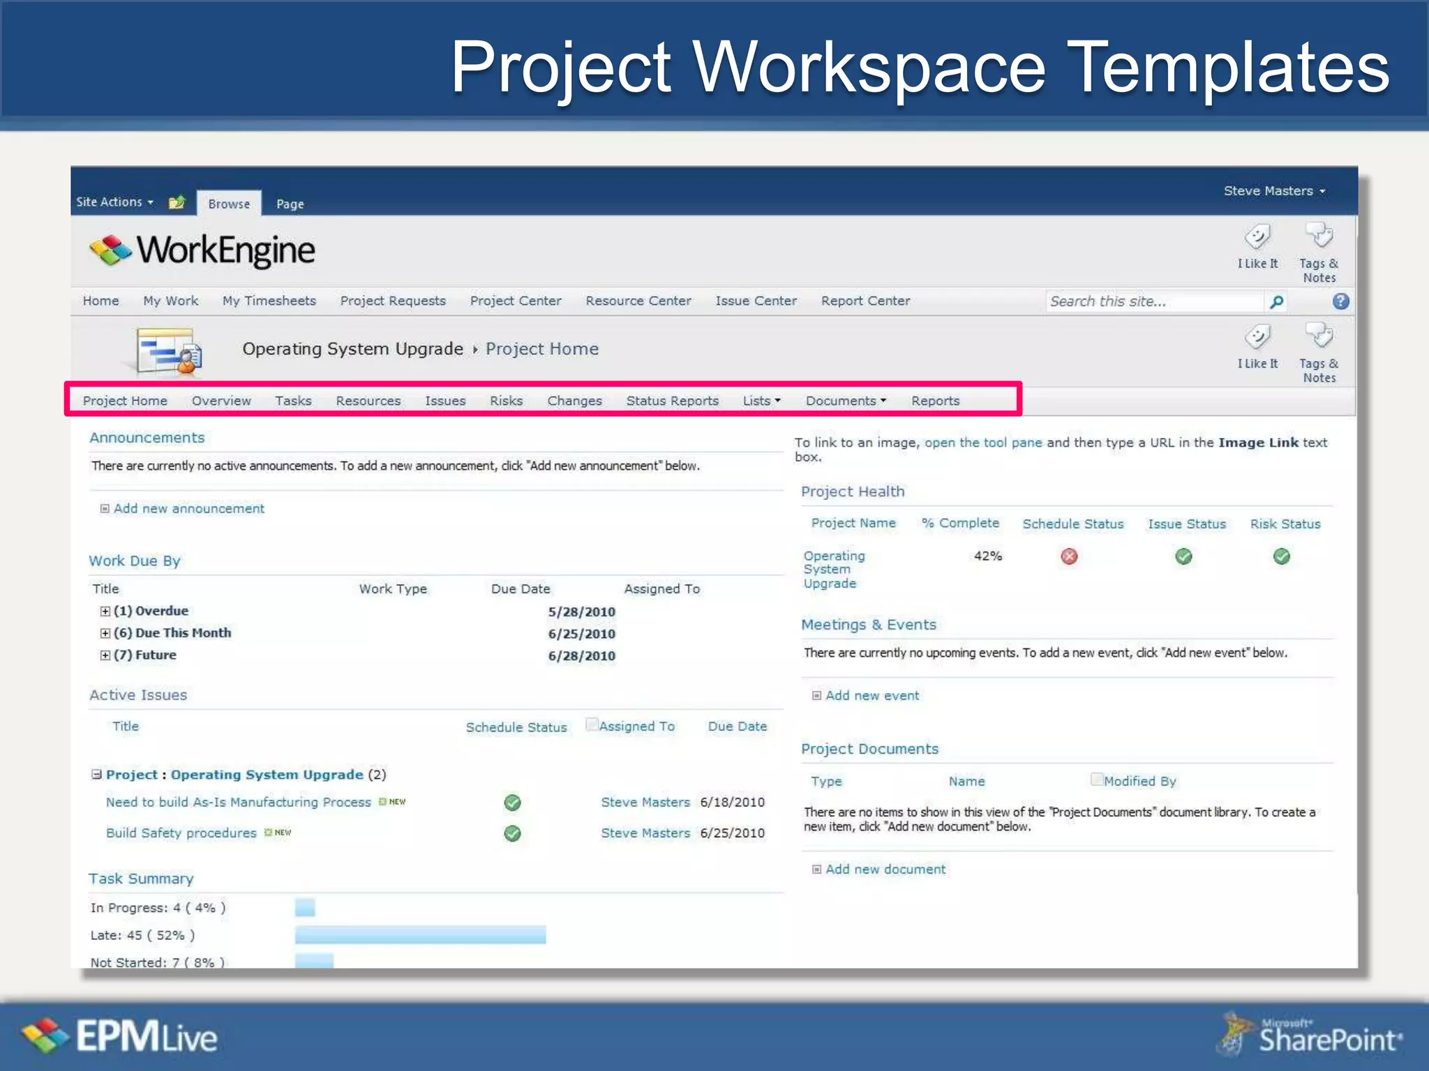Viewport: 1429px width, 1071px height.
Task: Open My Timesheets in top navigation
Action: point(269,301)
